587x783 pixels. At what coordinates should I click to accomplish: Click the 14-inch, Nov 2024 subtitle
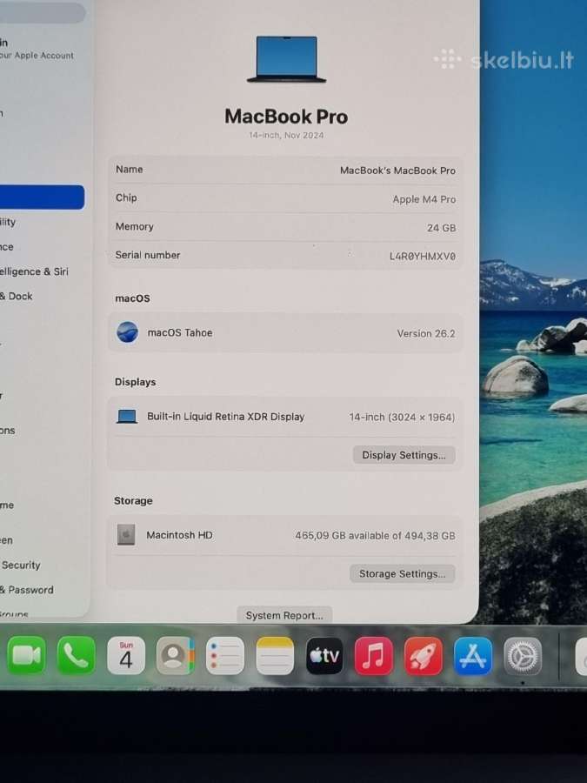pos(286,136)
